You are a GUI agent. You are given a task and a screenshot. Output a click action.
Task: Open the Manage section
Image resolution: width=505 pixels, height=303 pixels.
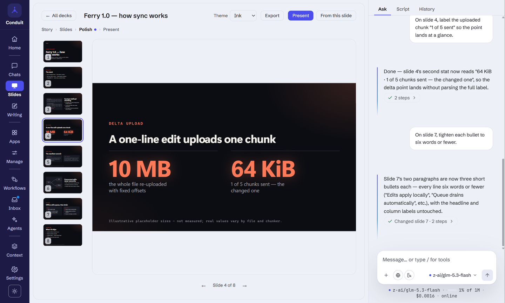click(x=14, y=157)
